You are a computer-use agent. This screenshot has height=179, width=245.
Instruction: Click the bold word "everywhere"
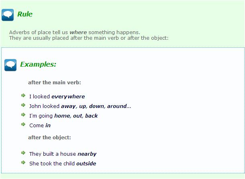click(68, 96)
